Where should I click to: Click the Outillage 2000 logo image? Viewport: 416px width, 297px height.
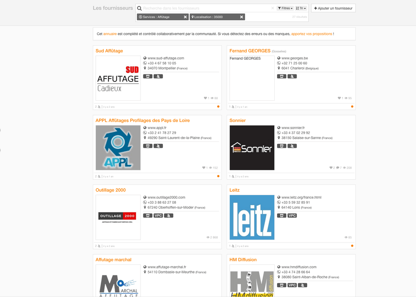pyautogui.click(x=118, y=217)
